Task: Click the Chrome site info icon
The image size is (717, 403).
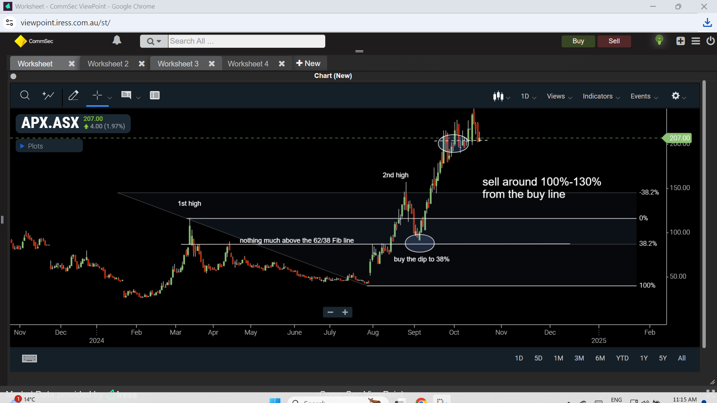Action: pos(10,23)
